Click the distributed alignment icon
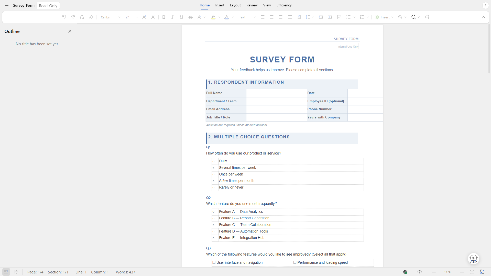This screenshot has width=491, height=276. click(299, 17)
